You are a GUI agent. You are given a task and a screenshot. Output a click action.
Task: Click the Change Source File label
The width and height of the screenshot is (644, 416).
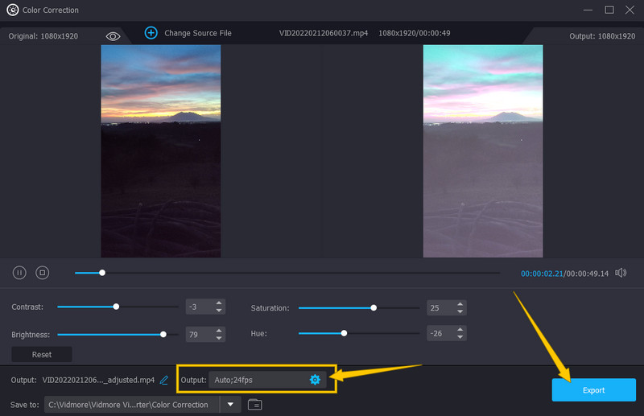click(198, 33)
